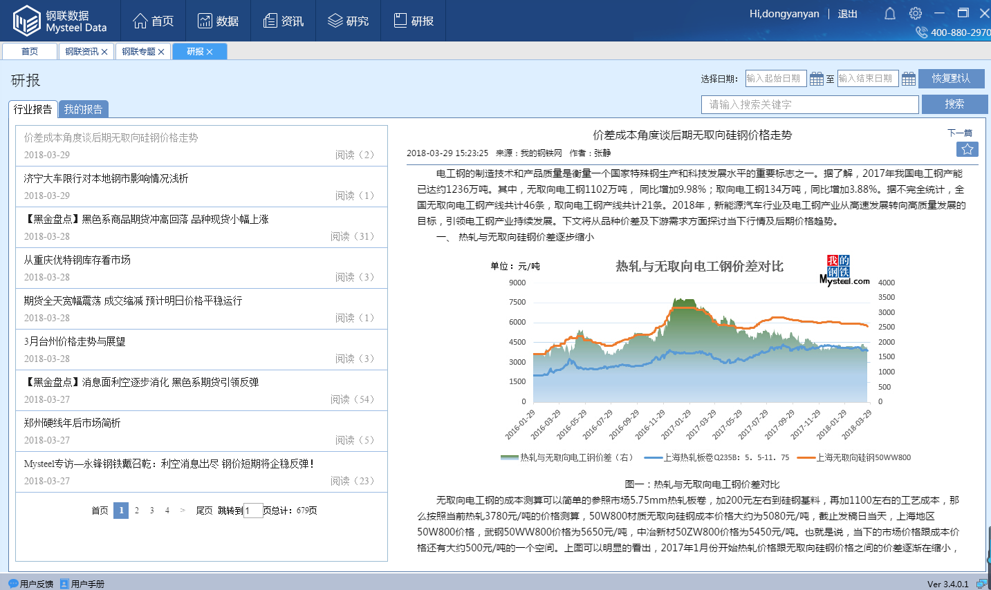Close the 钢联专题 tab

(161, 52)
